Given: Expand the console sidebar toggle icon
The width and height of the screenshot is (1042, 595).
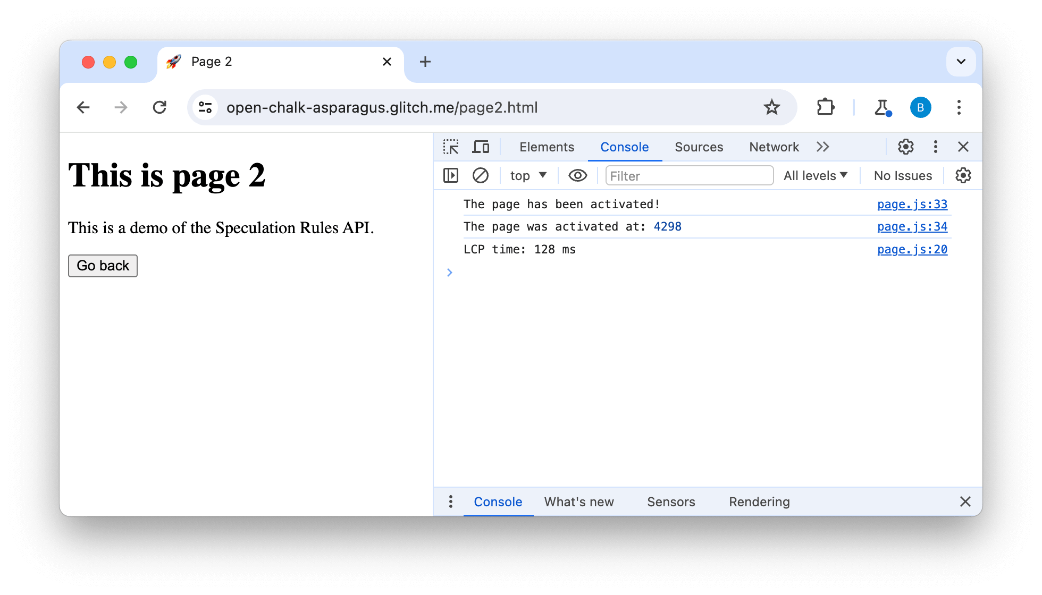Looking at the screenshot, I should 451,175.
